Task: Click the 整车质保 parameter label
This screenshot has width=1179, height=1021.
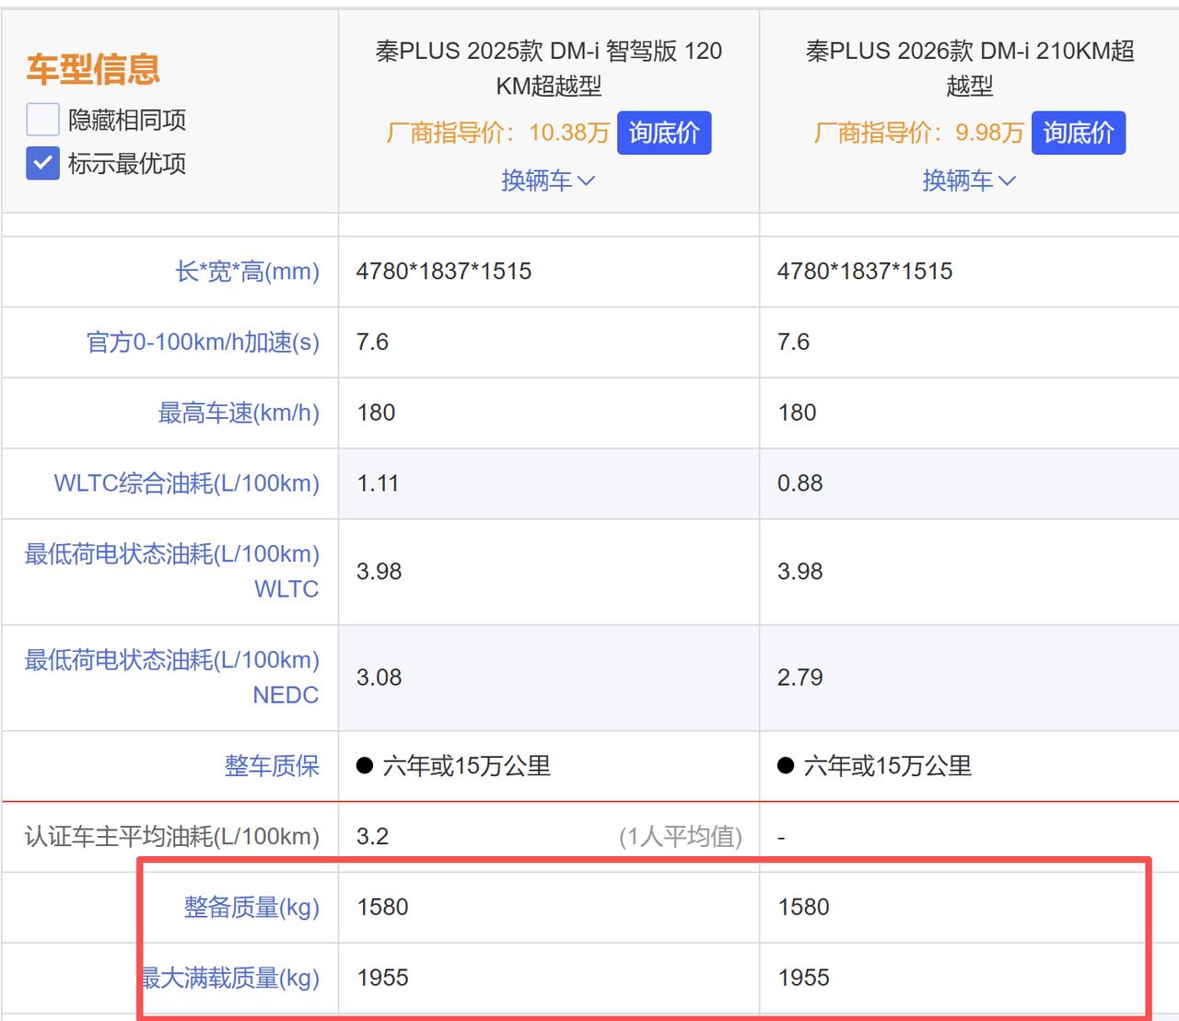Action: 272,766
